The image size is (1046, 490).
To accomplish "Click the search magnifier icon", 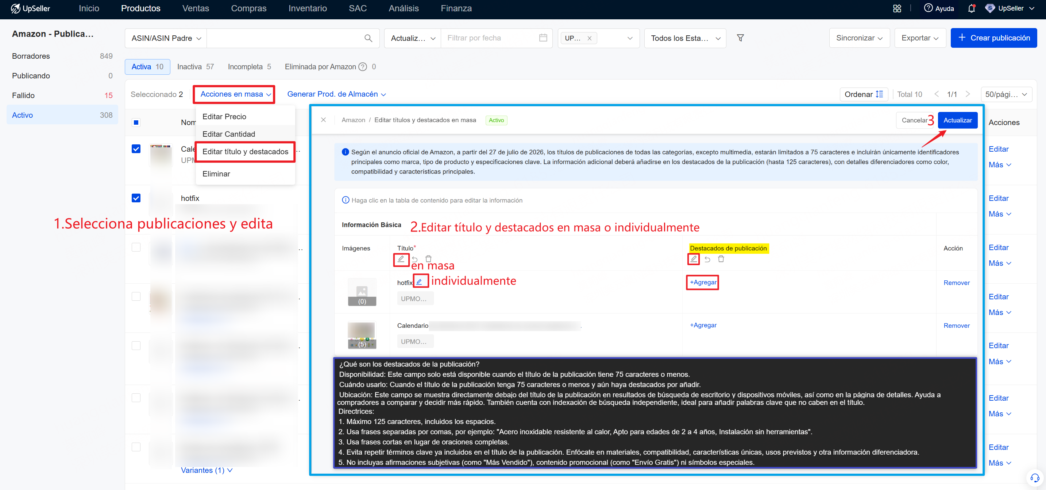I will pos(368,38).
